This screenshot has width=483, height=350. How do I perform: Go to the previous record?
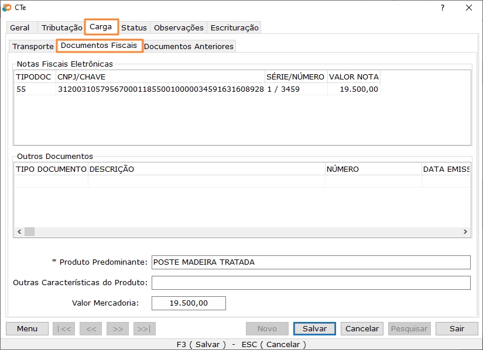(x=90, y=328)
